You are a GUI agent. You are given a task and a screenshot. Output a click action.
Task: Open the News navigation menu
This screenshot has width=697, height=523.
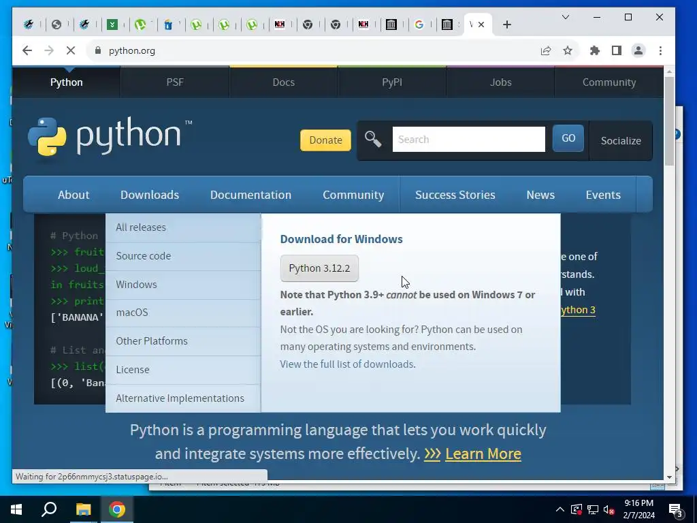[540, 195]
